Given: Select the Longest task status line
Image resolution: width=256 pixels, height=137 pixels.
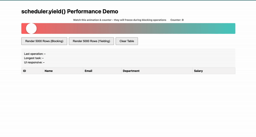Looking at the screenshot, I should point(34,58).
